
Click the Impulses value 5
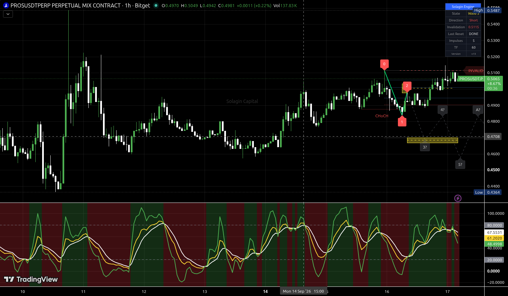point(474,41)
